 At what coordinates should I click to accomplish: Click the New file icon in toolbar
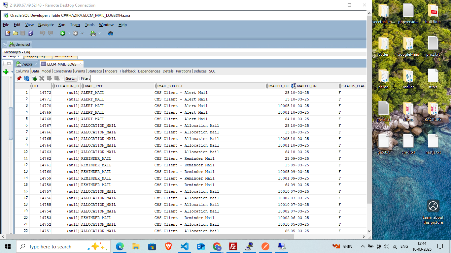8,33
